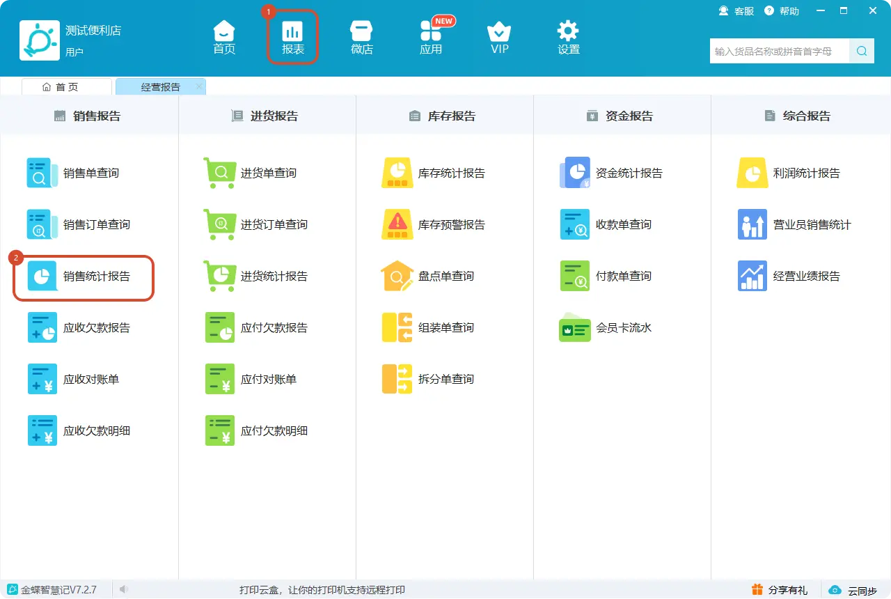891x599 pixels.
Task: Click the 会员卡流水 card icon
Action: pyautogui.click(x=574, y=327)
